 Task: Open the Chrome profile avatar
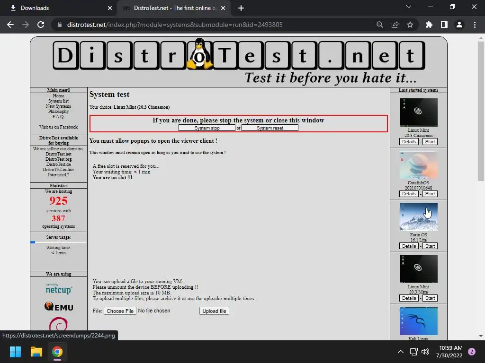pos(459,25)
